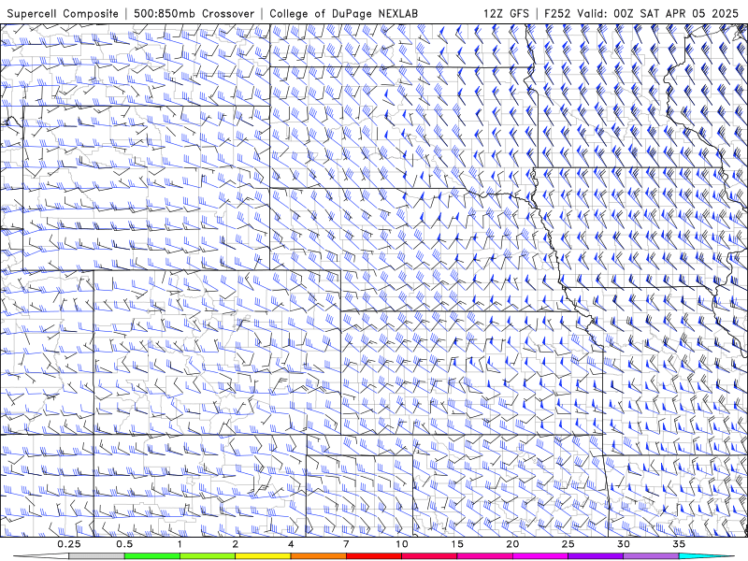The image size is (748, 561).
Task: Click the '35' scale value
Action: click(x=679, y=544)
